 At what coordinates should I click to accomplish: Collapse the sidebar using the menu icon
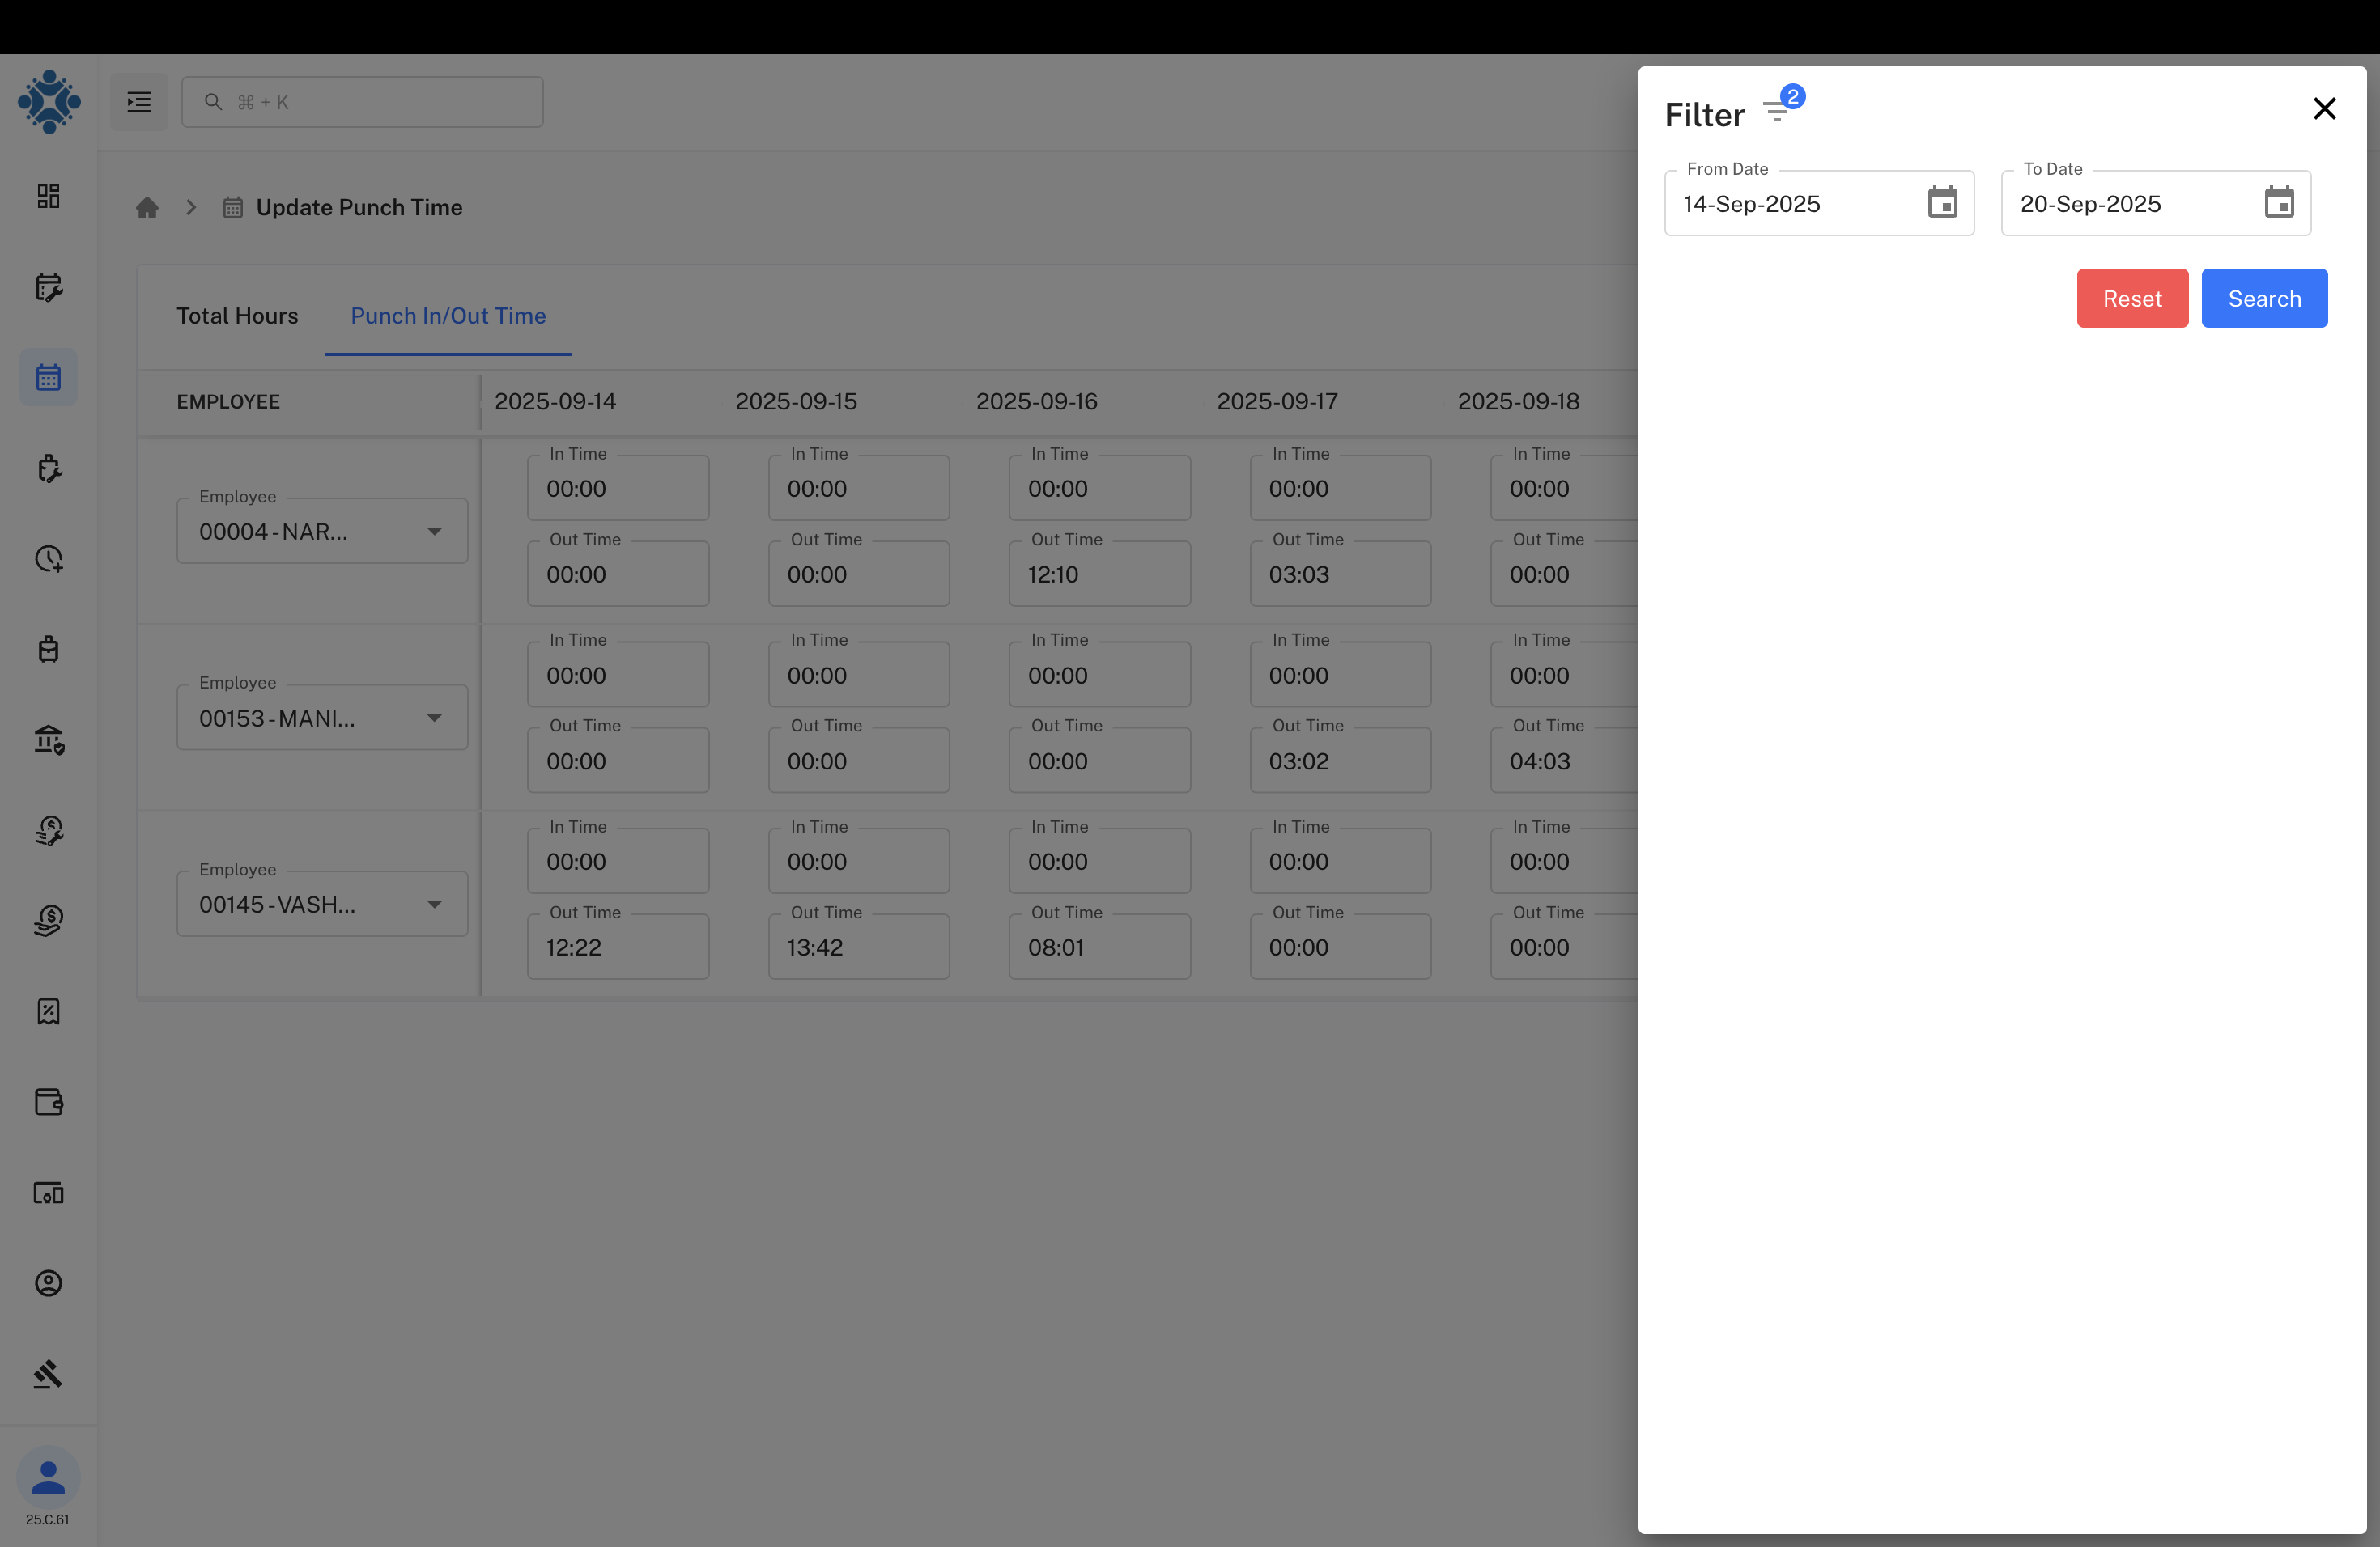point(139,101)
